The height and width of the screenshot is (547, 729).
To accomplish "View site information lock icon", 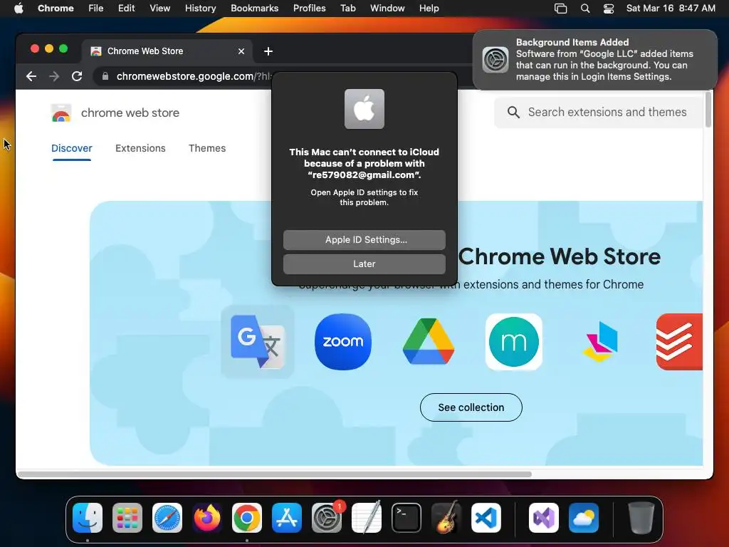I will point(105,76).
